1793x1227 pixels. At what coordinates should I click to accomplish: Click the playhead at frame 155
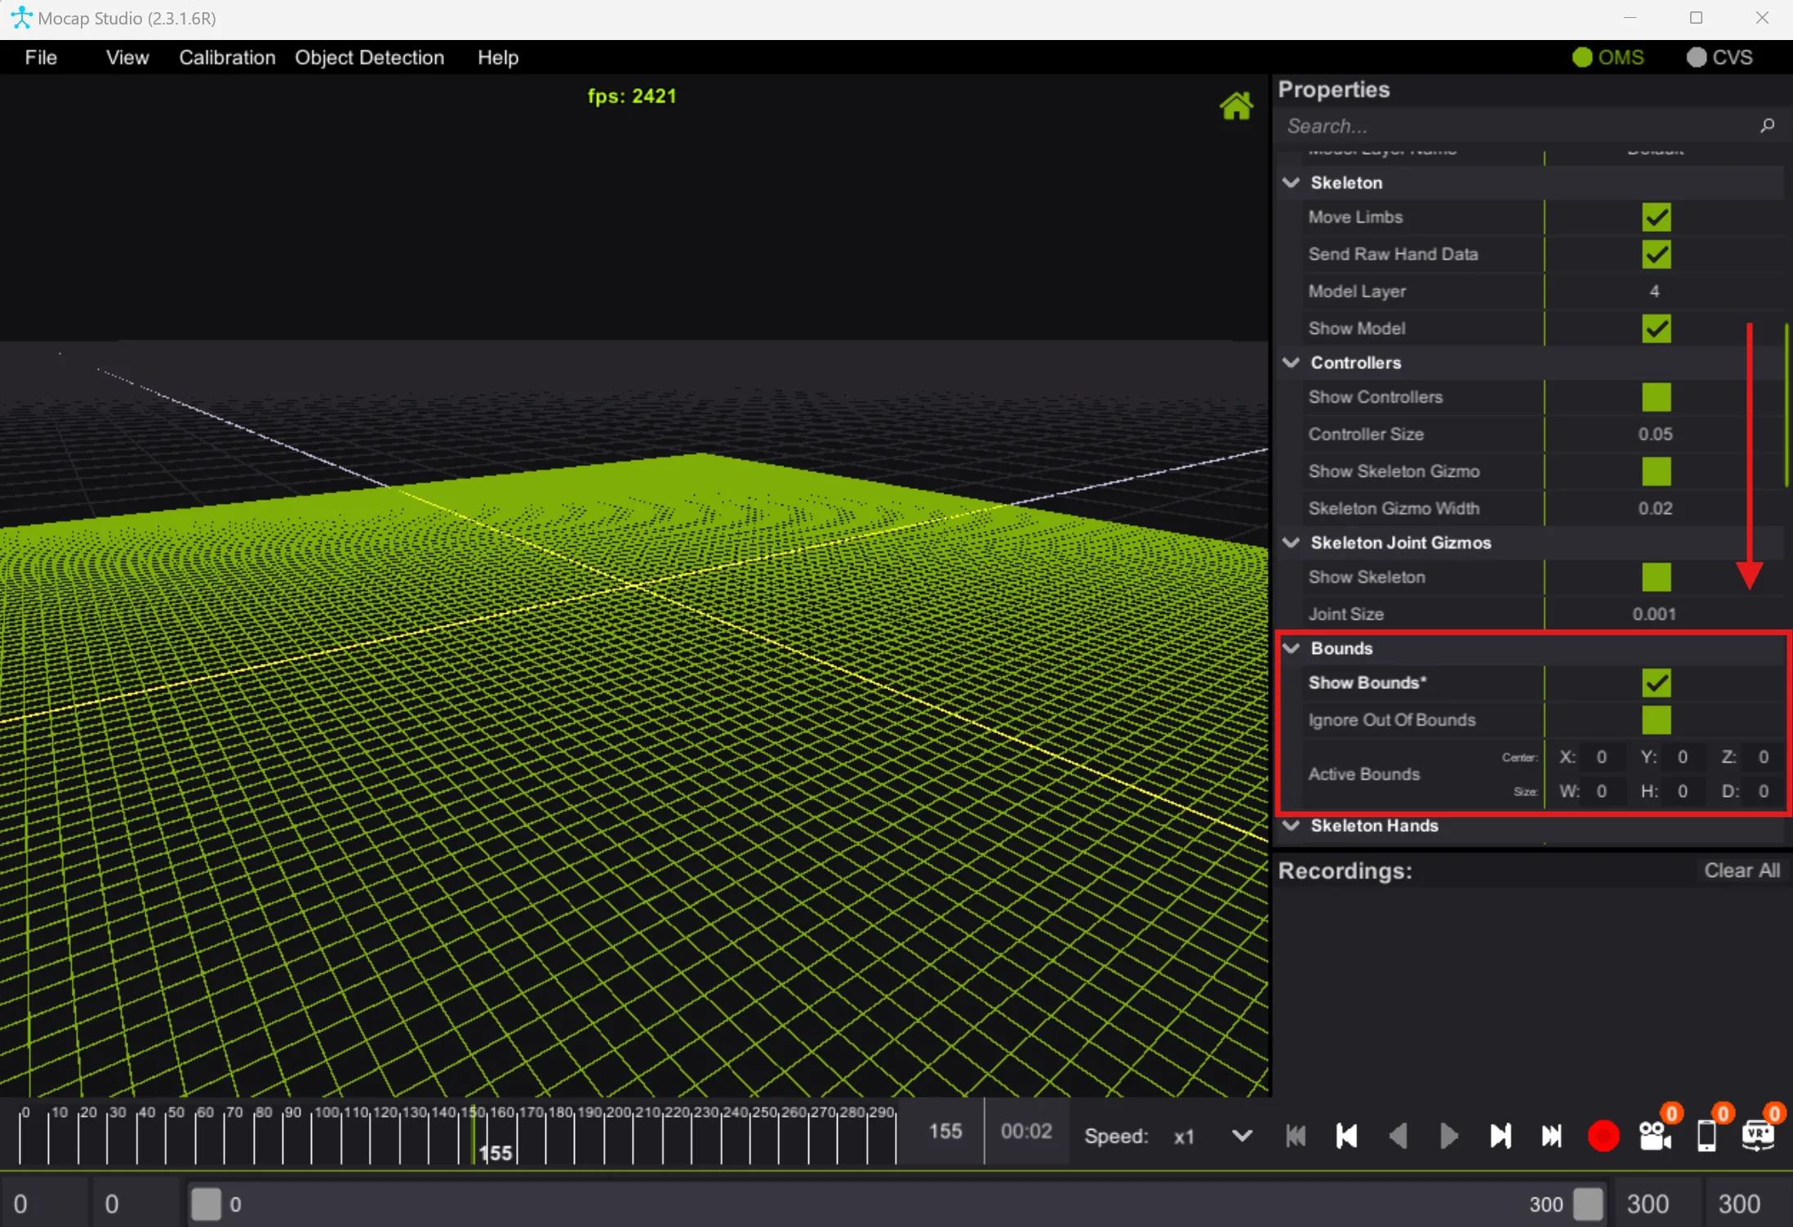coord(474,1135)
